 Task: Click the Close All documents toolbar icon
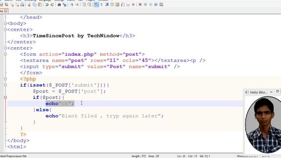click(x=17, y=5)
